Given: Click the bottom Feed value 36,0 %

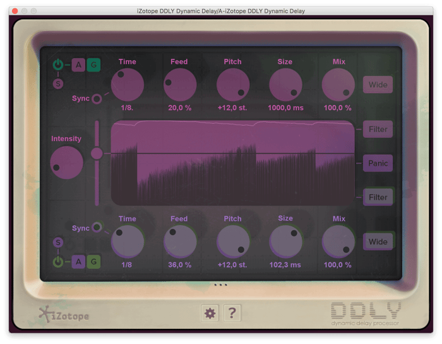Looking at the screenshot, I should coord(179,265).
